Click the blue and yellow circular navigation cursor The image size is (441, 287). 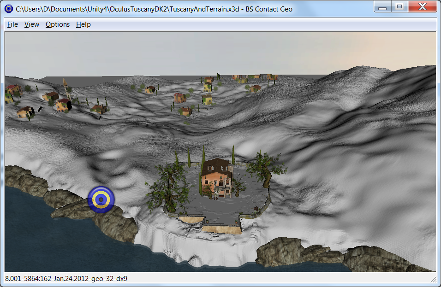click(x=101, y=199)
